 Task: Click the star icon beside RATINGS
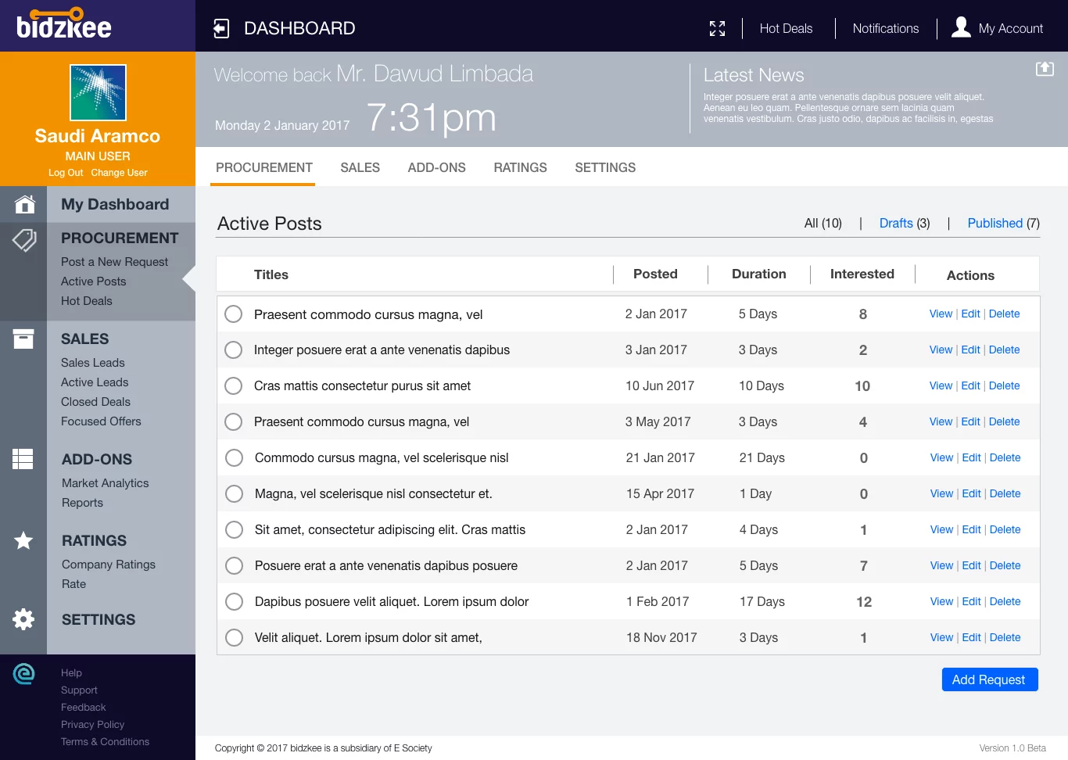(x=23, y=540)
